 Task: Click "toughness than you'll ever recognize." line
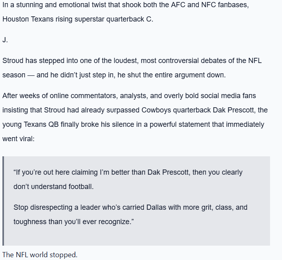[72, 221]
